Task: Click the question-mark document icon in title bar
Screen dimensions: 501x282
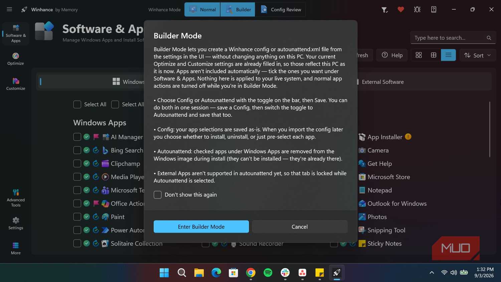Action: 434,9
